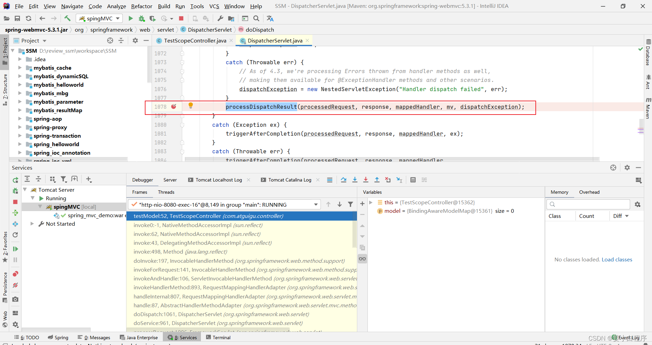Image resolution: width=652 pixels, height=345 pixels.
Task: Open the spingMVC run configuration dropdown
Action: [x=99, y=18]
